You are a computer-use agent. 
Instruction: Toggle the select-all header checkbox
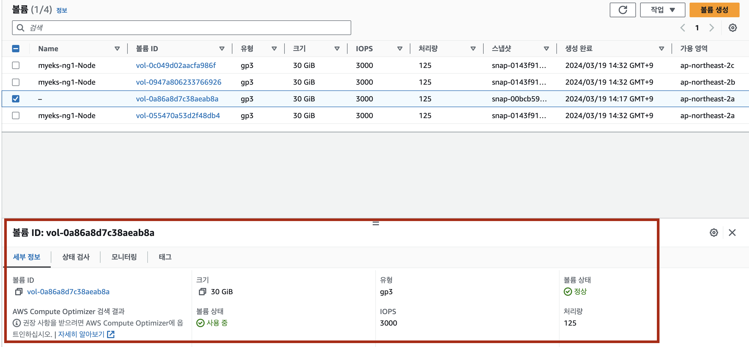click(x=16, y=49)
